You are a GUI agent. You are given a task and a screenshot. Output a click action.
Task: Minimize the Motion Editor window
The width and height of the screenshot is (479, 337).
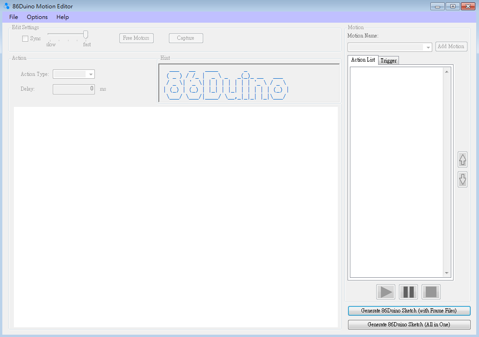[x=437, y=6]
